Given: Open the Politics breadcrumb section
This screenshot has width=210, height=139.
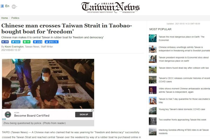Looking at the screenshot, I should coord(15,18).
